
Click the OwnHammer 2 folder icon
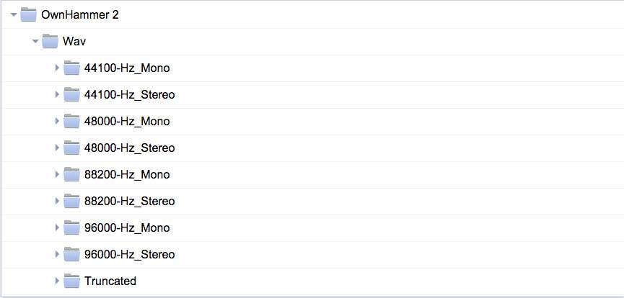pos(29,15)
